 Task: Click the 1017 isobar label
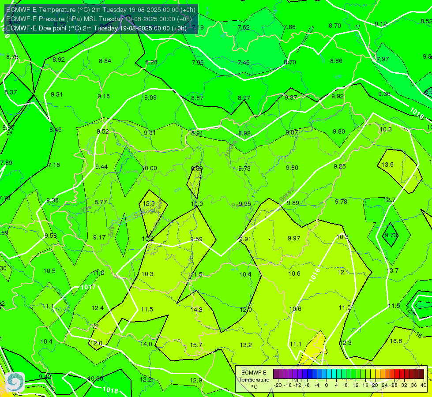[88, 287]
